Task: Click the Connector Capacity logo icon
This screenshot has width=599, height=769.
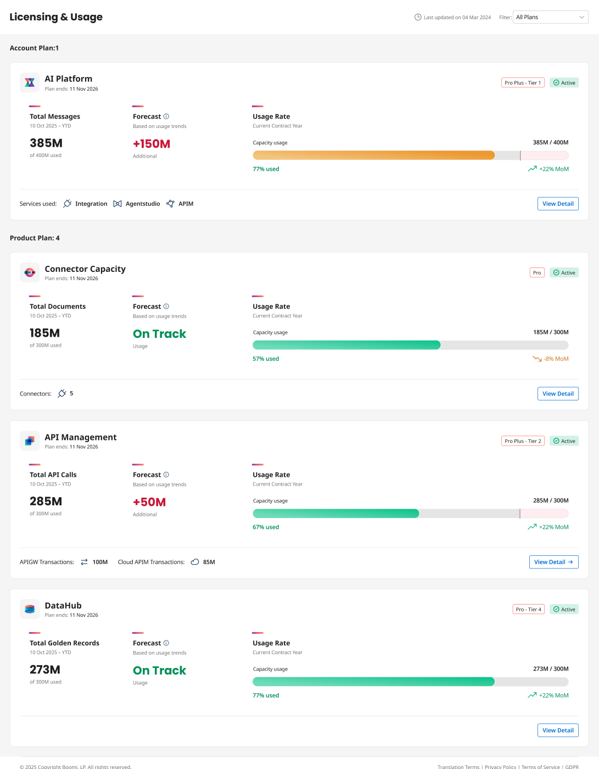Action: [x=30, y=272]
